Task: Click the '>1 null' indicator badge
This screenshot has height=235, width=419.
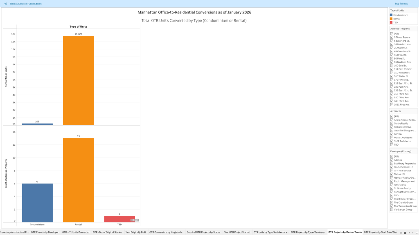Action: 135,220
